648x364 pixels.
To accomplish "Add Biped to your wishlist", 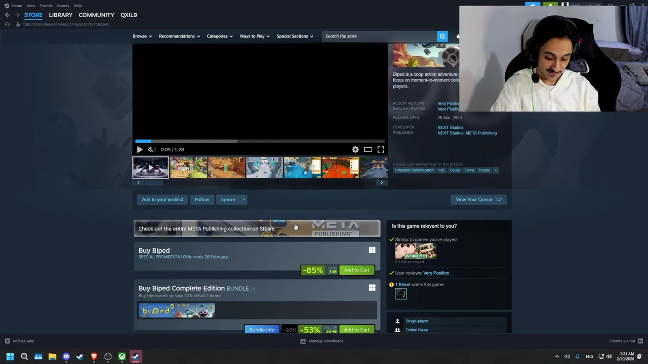I will tap(163, 199).
